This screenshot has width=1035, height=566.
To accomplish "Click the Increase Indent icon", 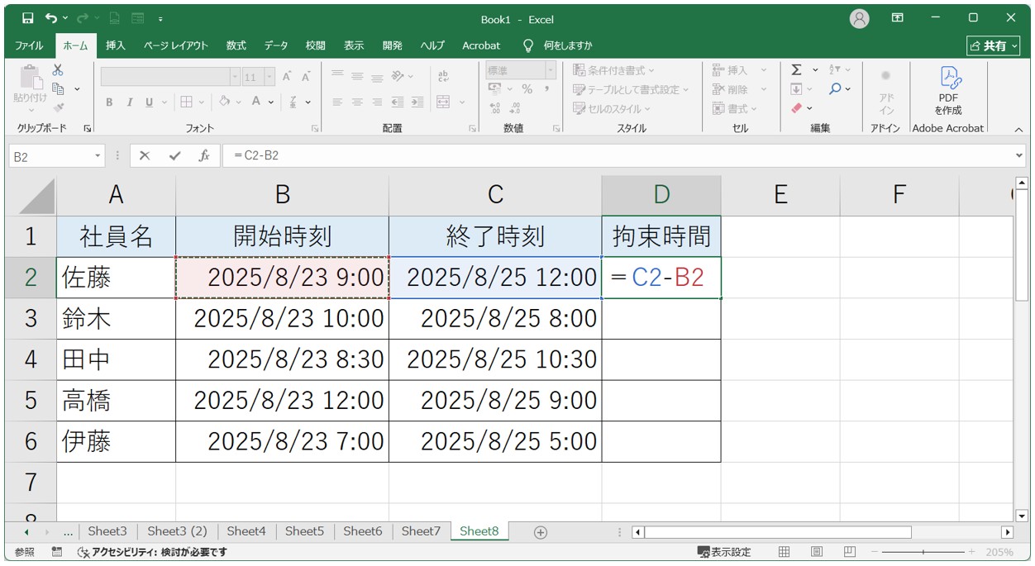I will (417, 102).
